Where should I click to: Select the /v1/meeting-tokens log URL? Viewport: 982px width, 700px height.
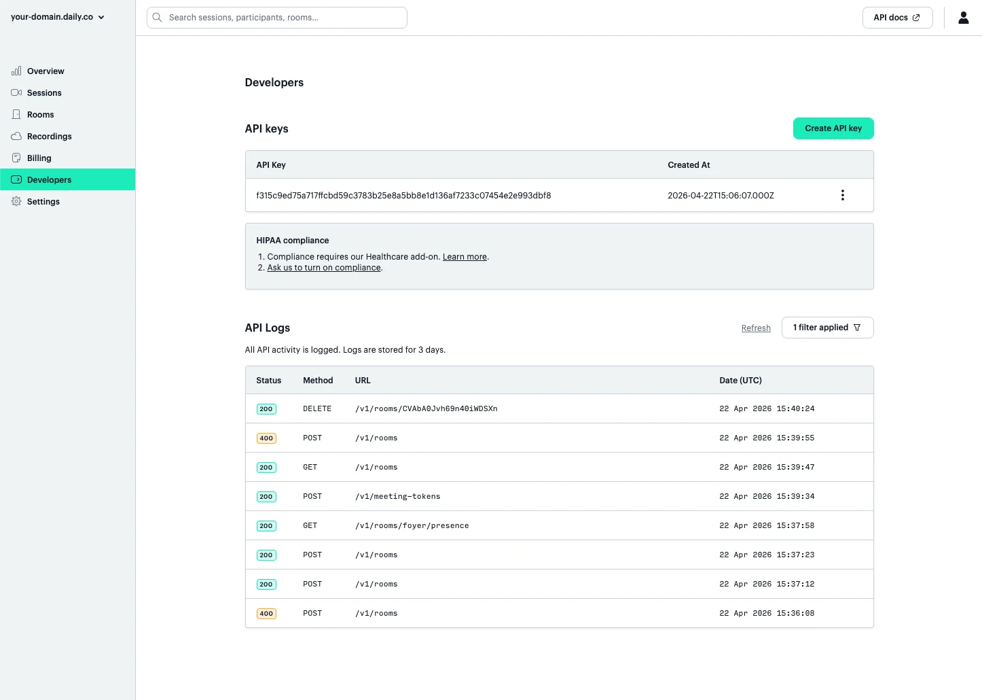point(397,497)
